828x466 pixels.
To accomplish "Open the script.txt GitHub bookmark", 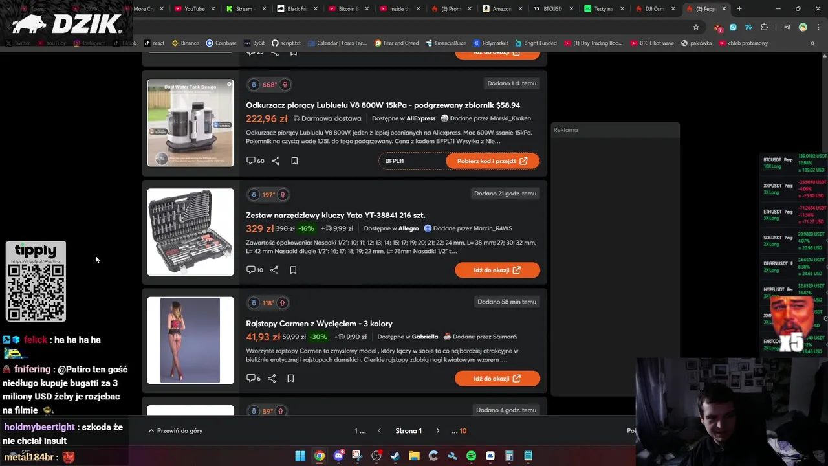I will 286,43.
